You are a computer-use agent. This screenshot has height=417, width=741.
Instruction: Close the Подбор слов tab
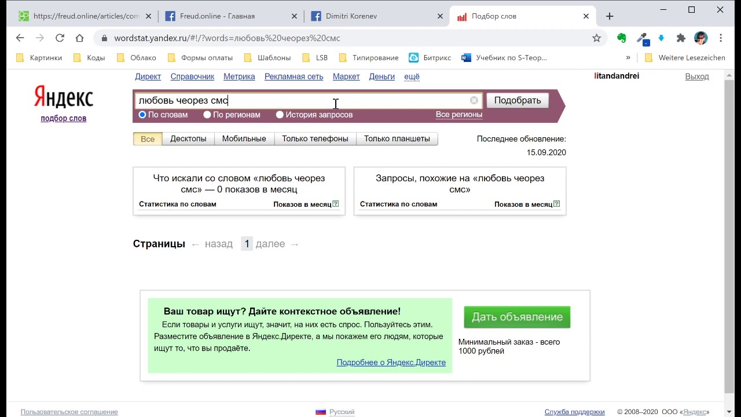pos(586,16)
